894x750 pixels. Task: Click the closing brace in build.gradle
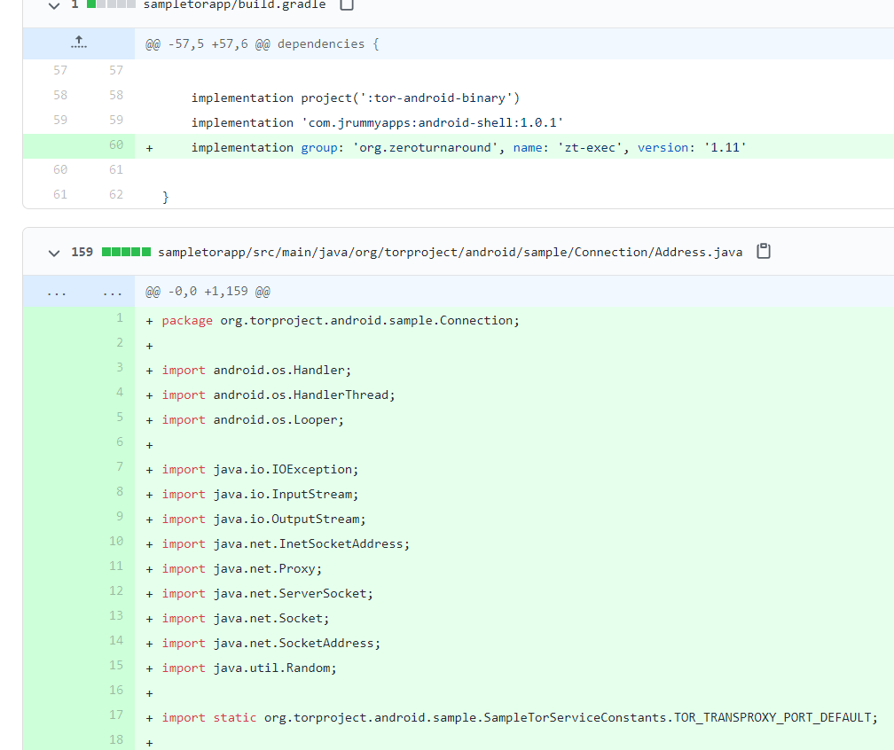tap(165, 197)
